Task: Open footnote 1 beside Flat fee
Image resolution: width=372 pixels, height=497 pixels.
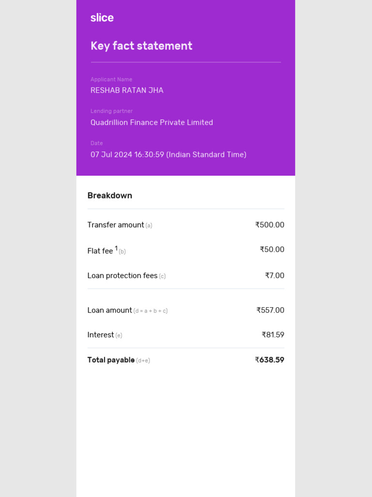Action: (x=116, y=248)
